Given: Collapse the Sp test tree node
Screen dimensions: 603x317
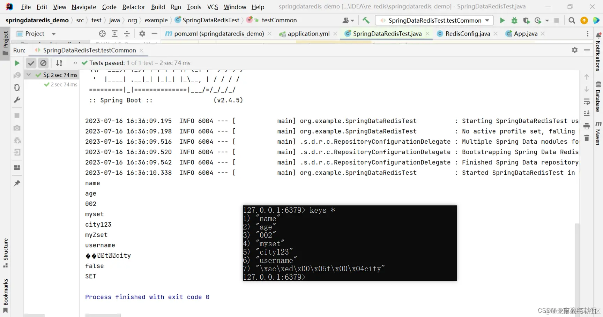Looking at the screenshot, I should [x=29, y=75].
